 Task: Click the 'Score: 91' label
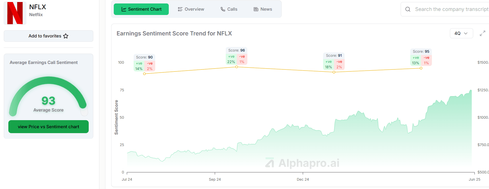point(334,56)
